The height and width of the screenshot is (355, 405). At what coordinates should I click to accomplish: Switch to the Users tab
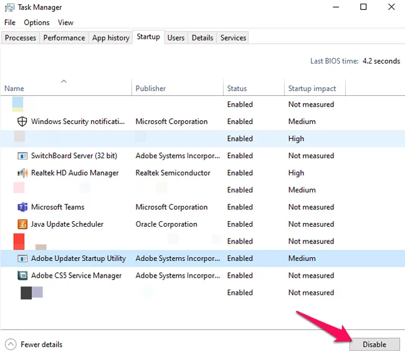coord(176,38)
